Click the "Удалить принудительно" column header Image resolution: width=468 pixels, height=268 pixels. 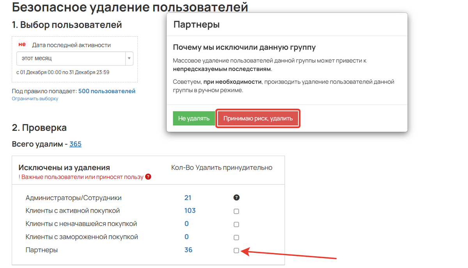(x=234, y=167)
